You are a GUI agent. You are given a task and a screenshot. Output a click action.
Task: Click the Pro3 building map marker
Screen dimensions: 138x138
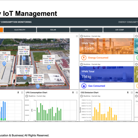click(x=49, y=67)
